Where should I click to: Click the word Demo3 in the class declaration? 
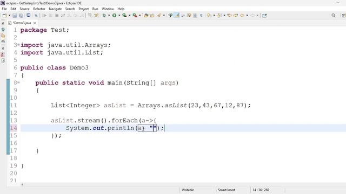pos(79,68)
